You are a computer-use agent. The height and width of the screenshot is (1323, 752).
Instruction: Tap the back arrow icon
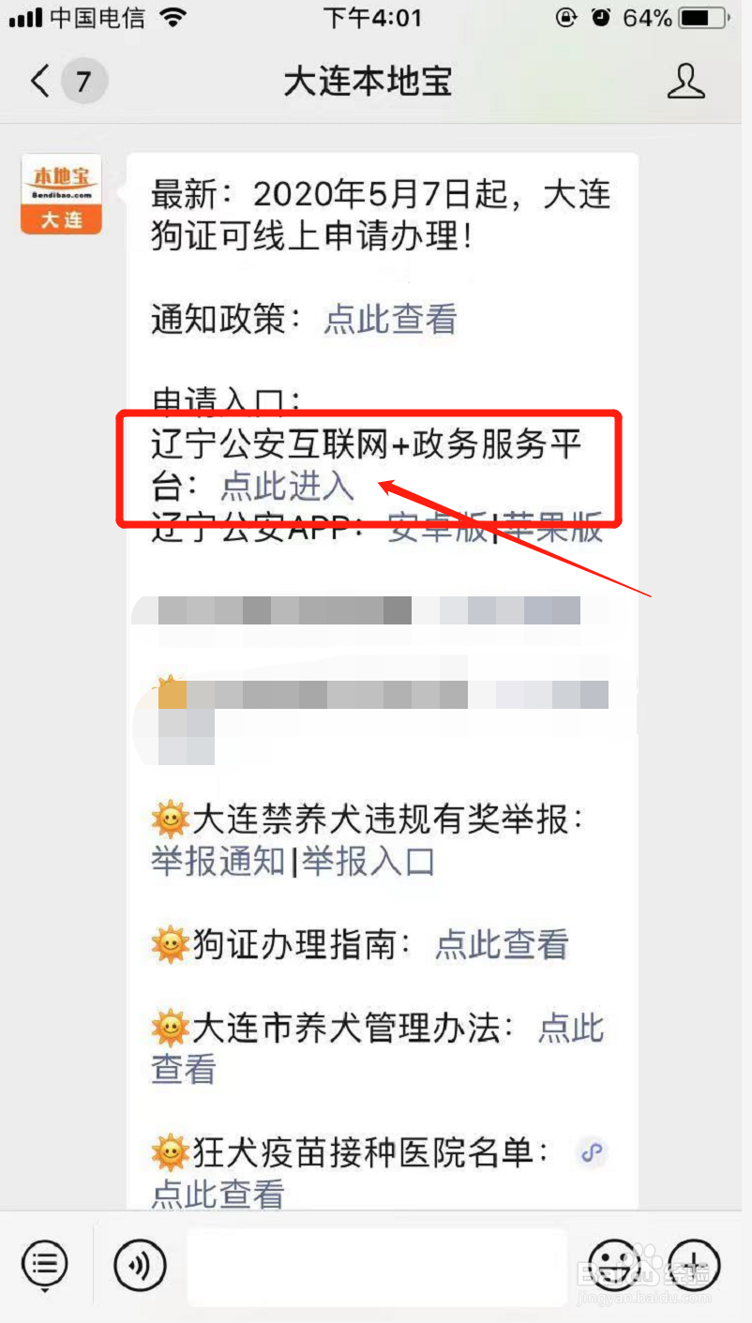[x=39, y=82]
